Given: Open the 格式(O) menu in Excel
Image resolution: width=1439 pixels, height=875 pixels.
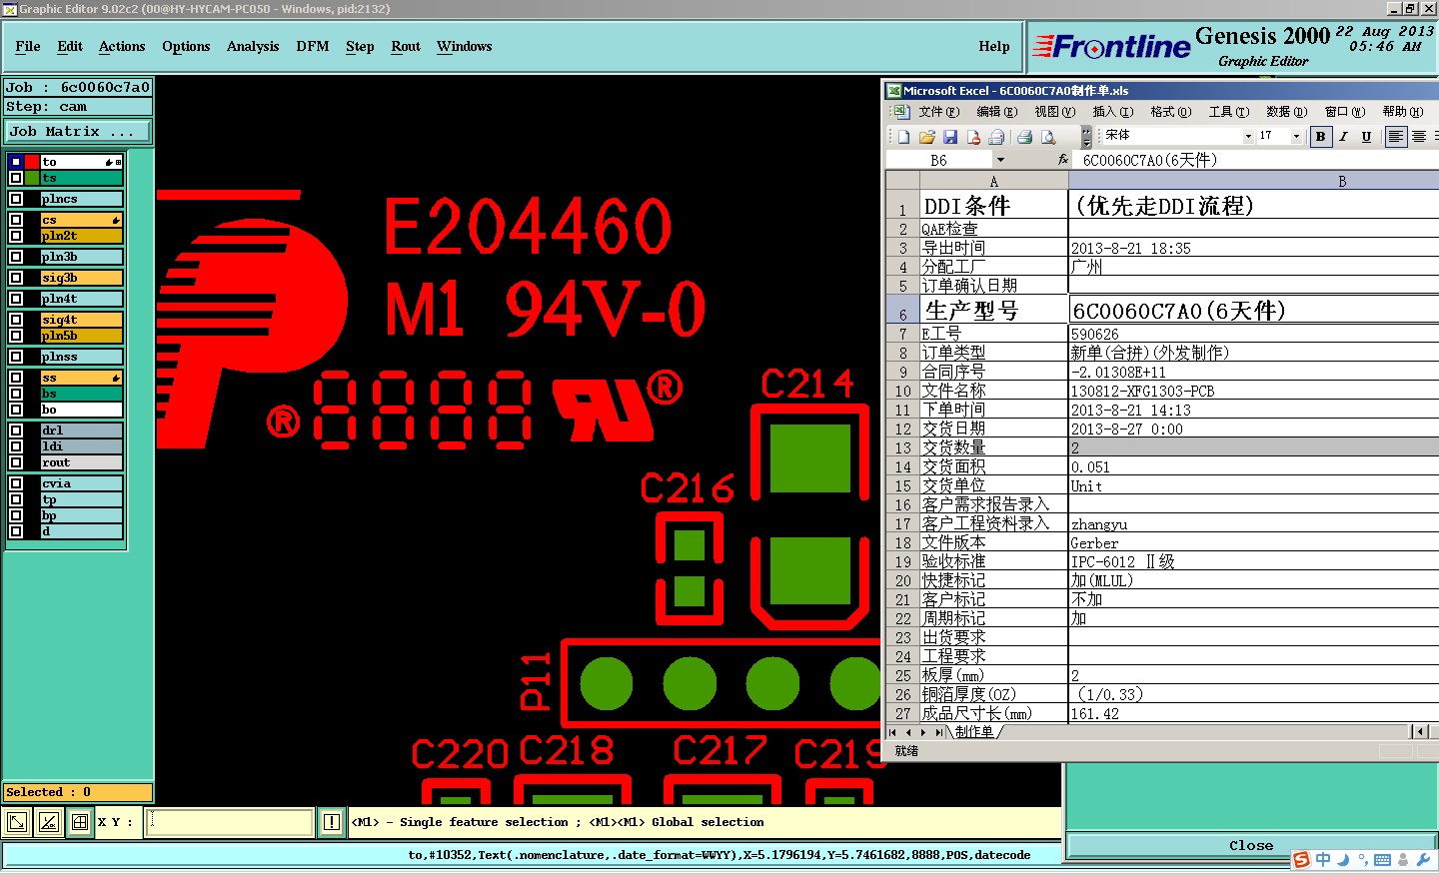Looking at the screenshot, I should click(1171, 112).
